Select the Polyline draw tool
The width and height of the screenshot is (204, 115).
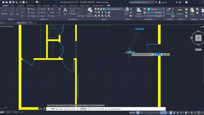[x=4, y=11]
